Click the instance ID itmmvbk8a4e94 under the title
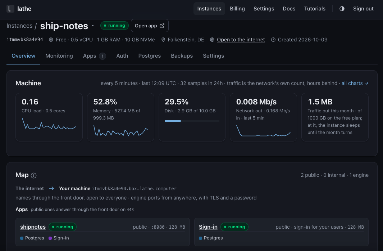 click(25, 40)
